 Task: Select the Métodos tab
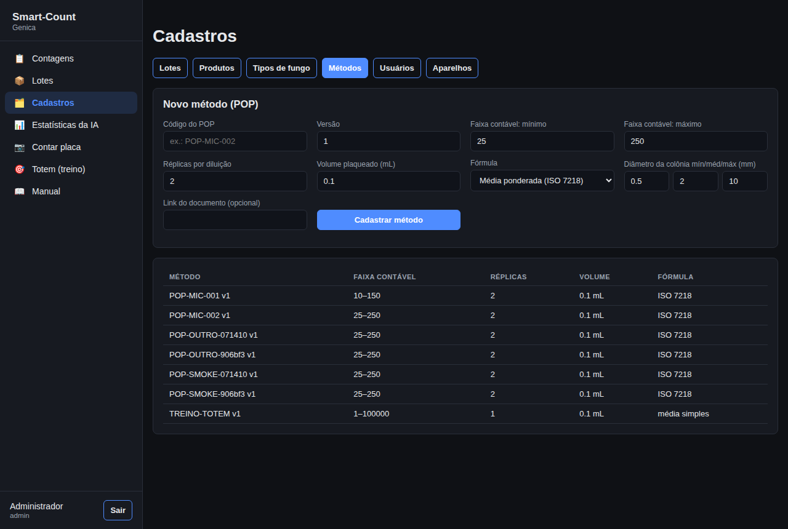(x=345, y=68)
